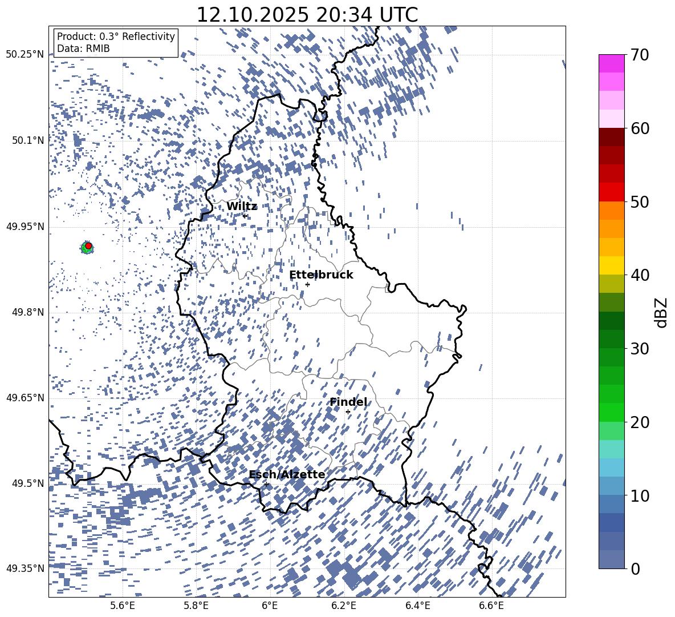Screen dimensions: 675x617
Task: Click the dBZ colorbar axis label
Action: [662, 312]
